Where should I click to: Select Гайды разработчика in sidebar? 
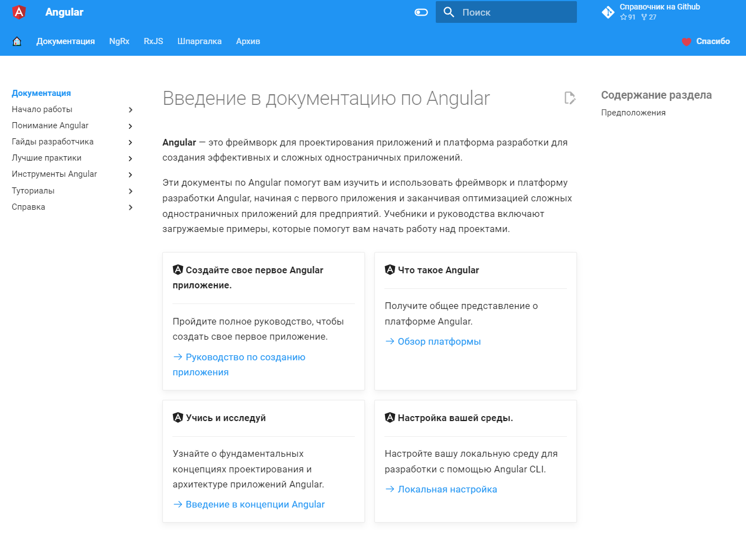coord(52,142)
